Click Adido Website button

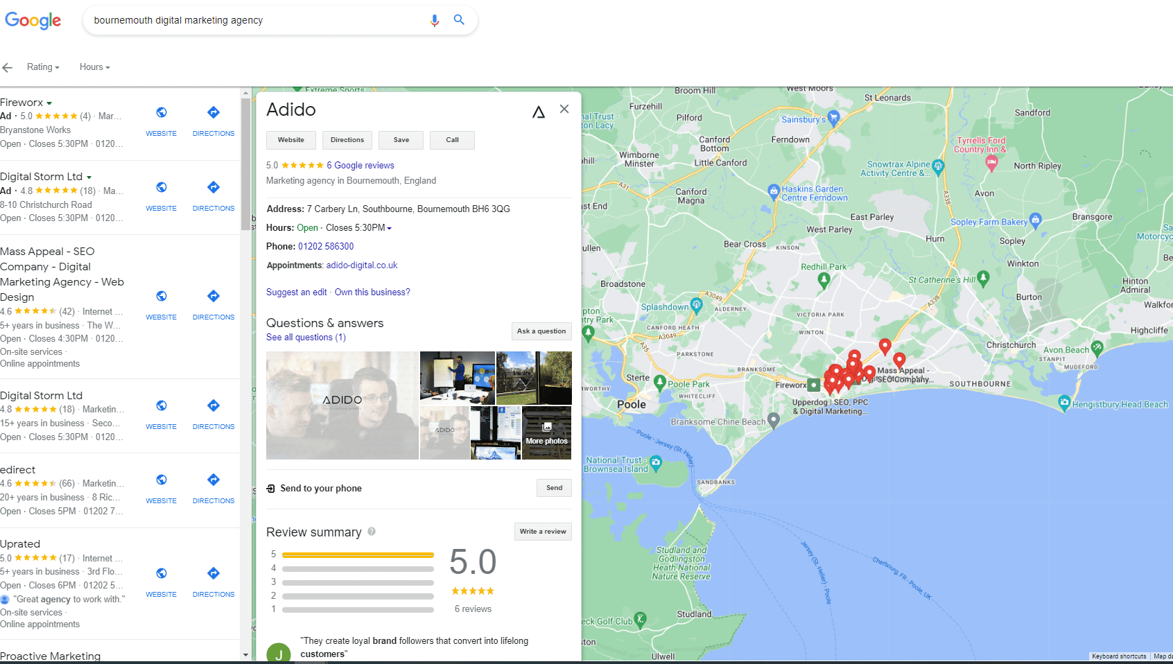pos(291,140)
